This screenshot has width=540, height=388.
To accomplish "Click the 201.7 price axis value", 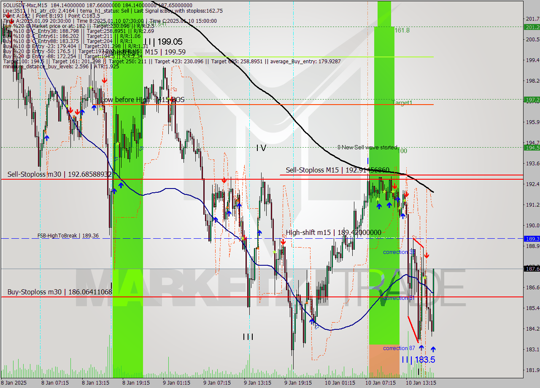I will point(533,19).
